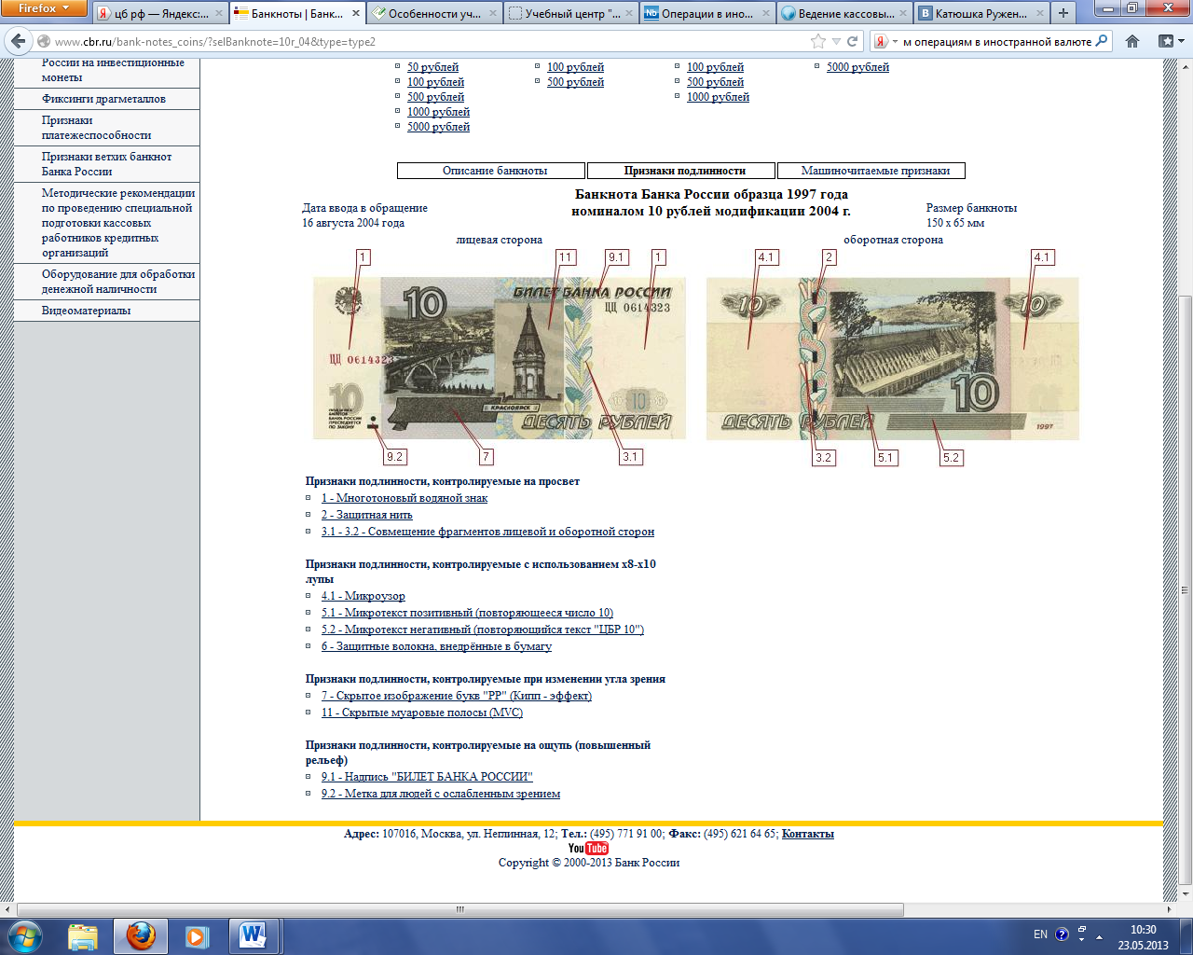Open 'Признаки ветхих банкнот Банка России' sidebar item
Viewport: 1193px width, 955px height.
[x=106, y=164]
